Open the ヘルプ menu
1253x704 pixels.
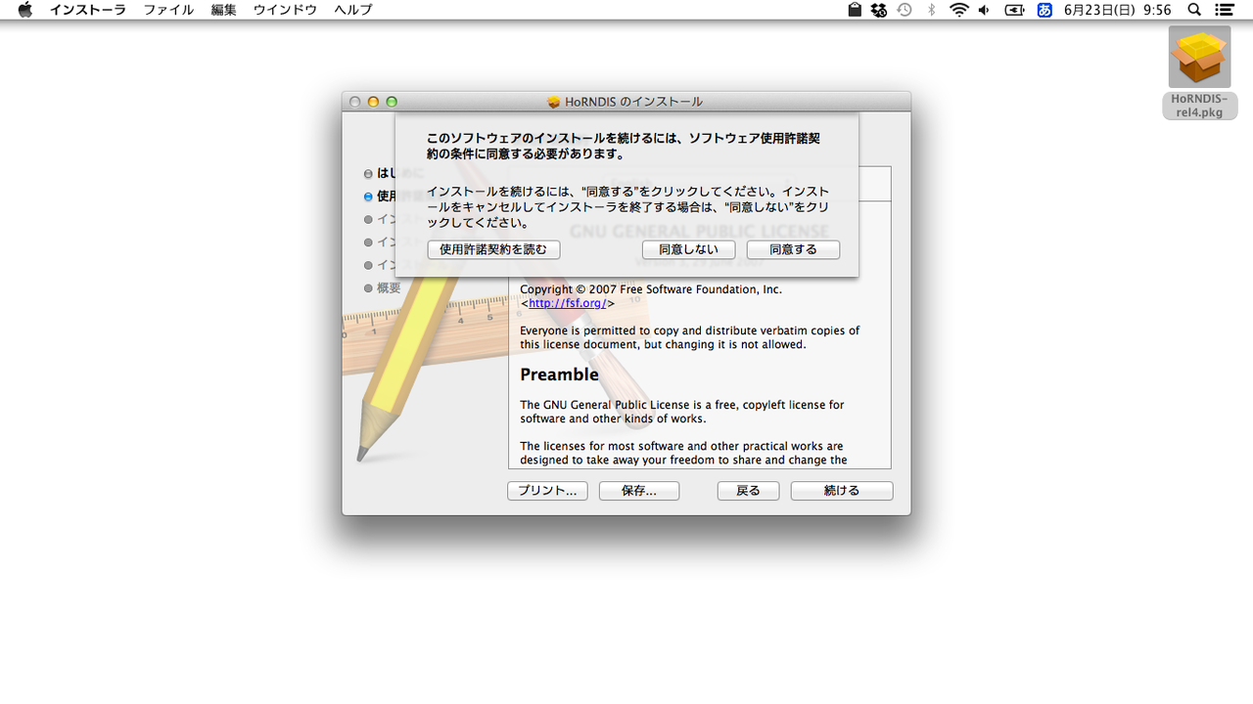pyautogui.click(x=352, y=10)
